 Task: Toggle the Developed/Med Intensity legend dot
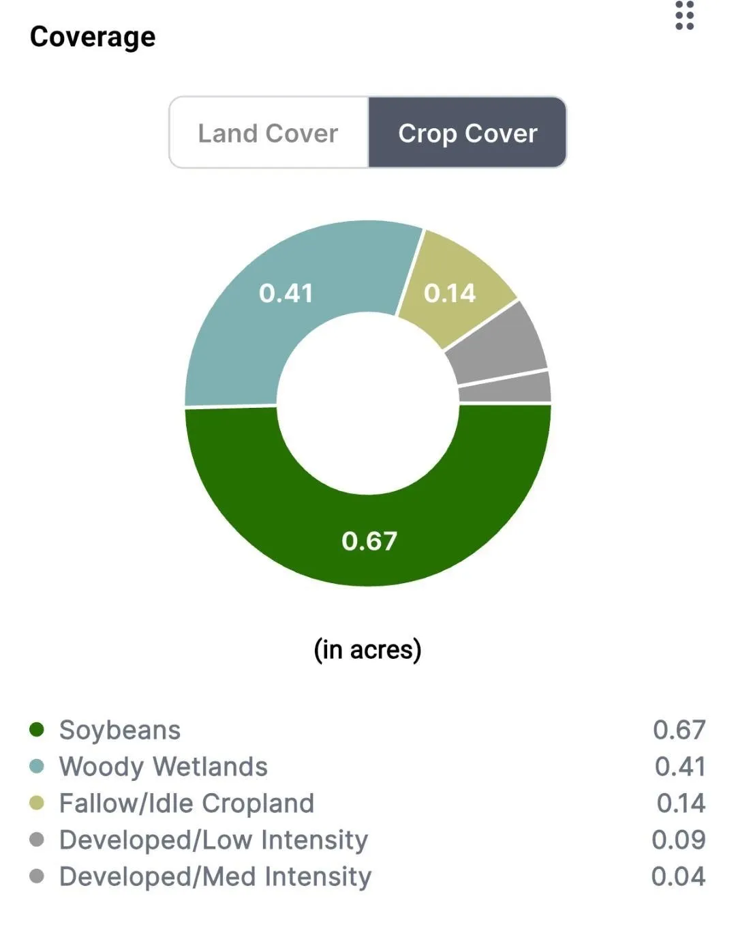[37, 876]
